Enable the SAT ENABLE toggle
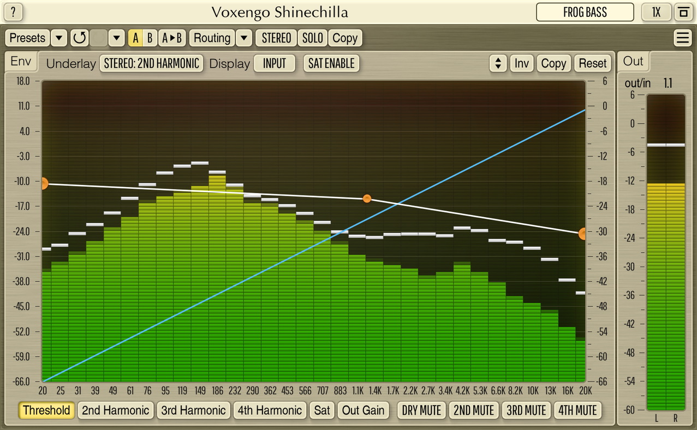The width and height of the screenshot is (697, 430). point(331,63)
